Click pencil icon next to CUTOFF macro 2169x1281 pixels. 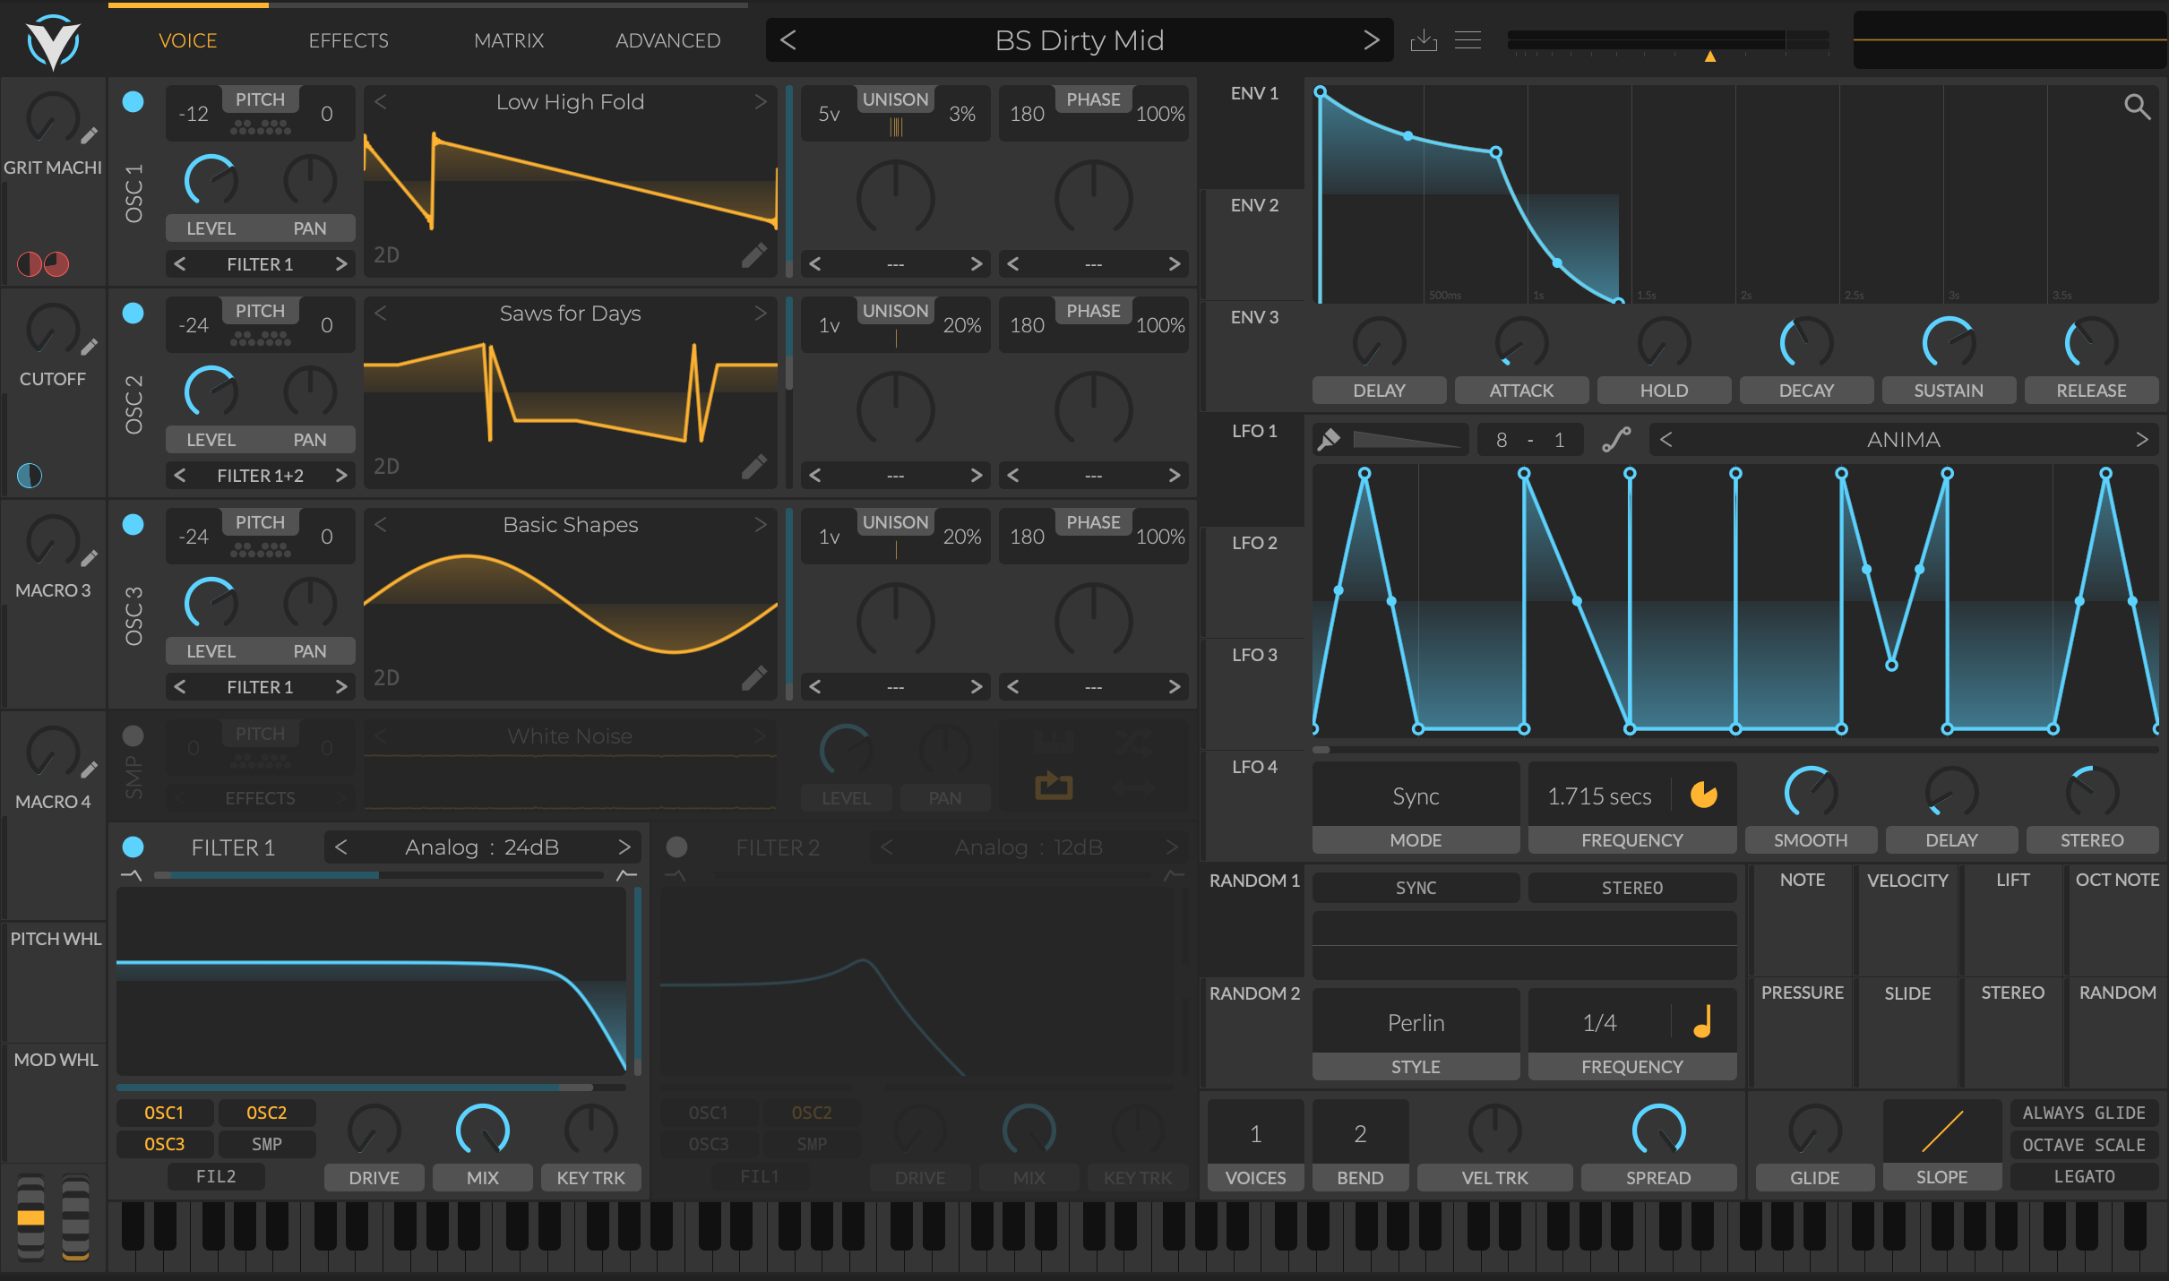click(90, 347)
